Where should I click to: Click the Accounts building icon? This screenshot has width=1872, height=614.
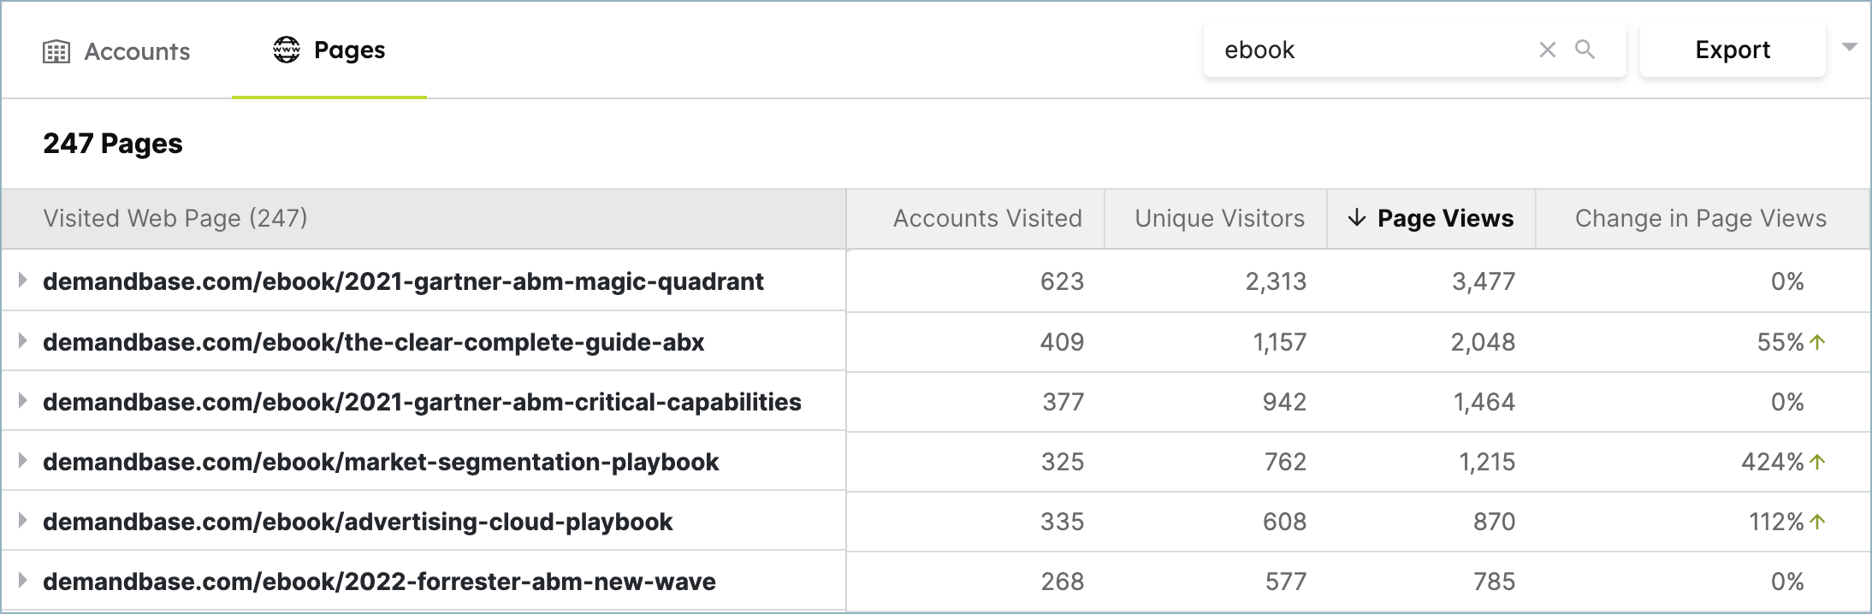[x=56, y=51]
